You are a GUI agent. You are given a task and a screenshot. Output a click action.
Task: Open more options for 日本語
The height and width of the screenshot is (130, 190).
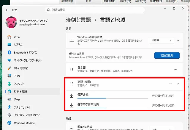[176, 70]
